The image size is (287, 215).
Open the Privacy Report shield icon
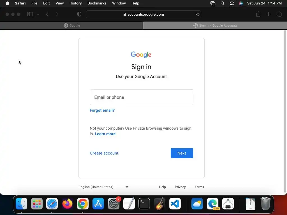point(79,14)
